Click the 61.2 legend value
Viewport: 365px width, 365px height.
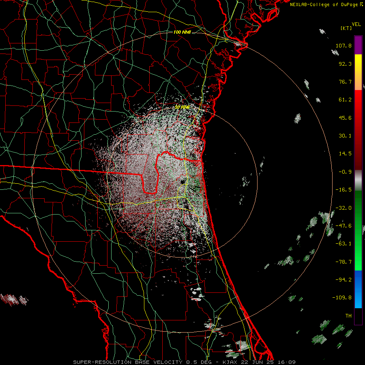pos(345,100)
